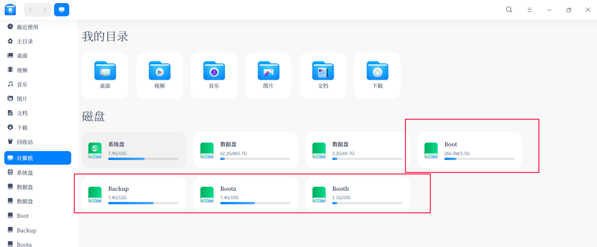Open 最近使用 in the sidebar
The width and height of the screenshot is (597, 247).
coord(38,27)
